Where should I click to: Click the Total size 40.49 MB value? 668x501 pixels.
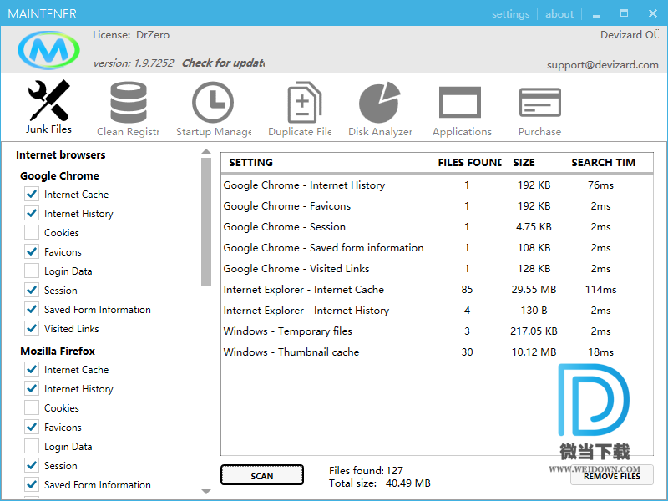point(408,483)
